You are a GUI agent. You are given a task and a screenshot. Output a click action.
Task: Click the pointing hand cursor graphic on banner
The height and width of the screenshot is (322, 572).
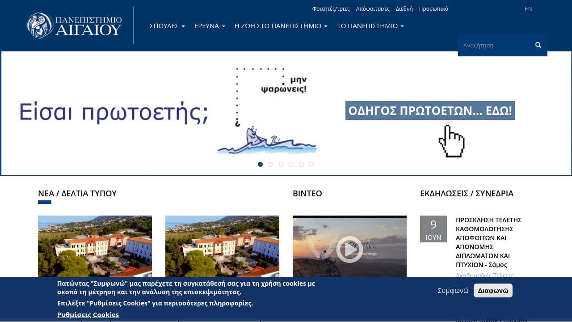(x=451, y=141)
